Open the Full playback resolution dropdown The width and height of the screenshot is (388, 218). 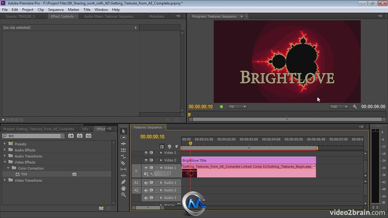pyautogui.click(x=339, y=107)
